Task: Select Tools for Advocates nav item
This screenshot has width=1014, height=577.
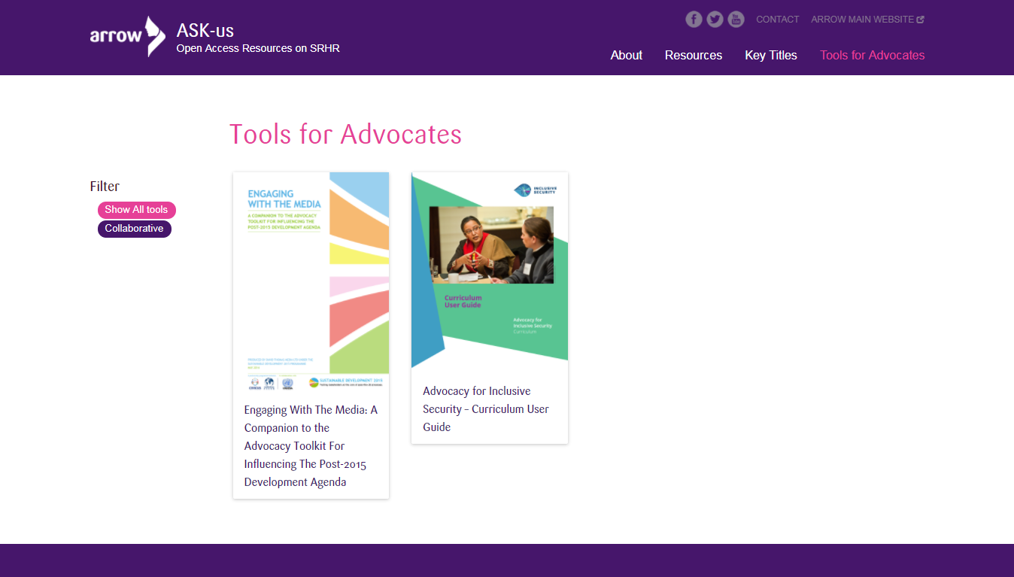Action: pos(872,55)
